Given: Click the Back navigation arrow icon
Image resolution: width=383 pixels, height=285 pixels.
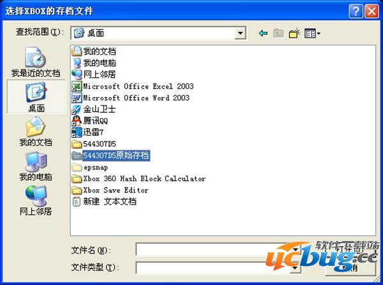Looking at the screenshot, I should (x=263, y=33).
